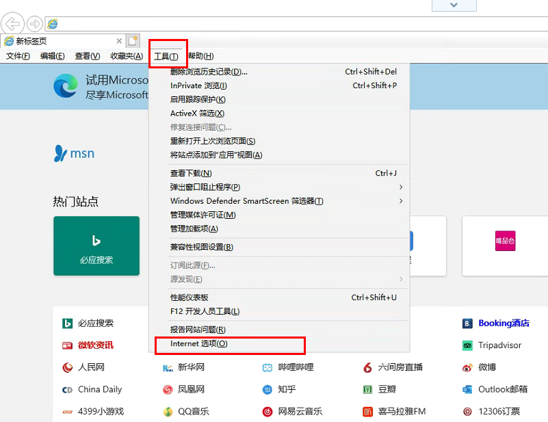Open the 人民网 link
Screen dimensions: 548x422
(x=91, y=367)
